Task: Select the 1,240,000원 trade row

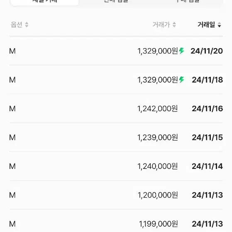Action: click(116, 166)
